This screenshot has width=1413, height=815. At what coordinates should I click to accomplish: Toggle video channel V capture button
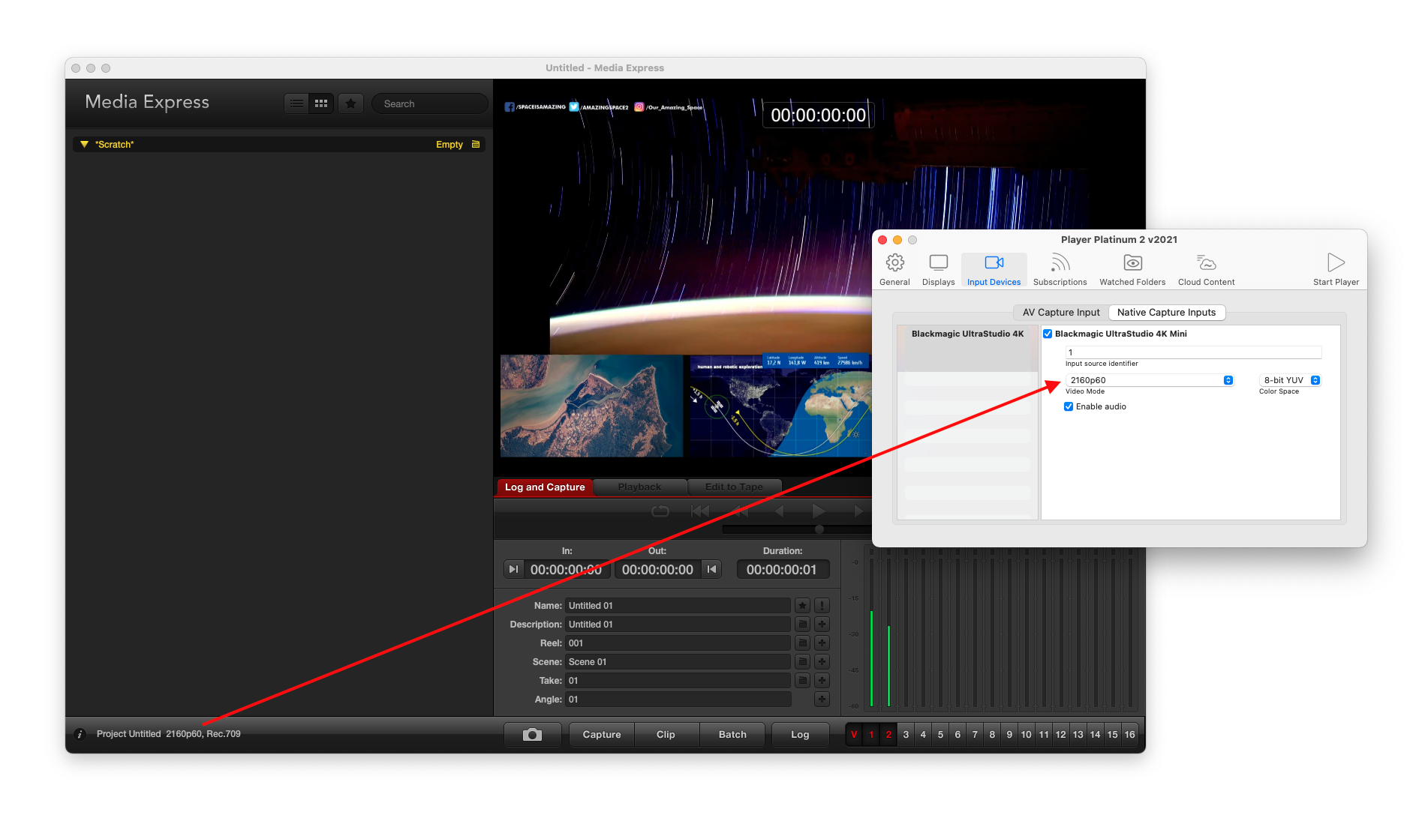[854, 735]
